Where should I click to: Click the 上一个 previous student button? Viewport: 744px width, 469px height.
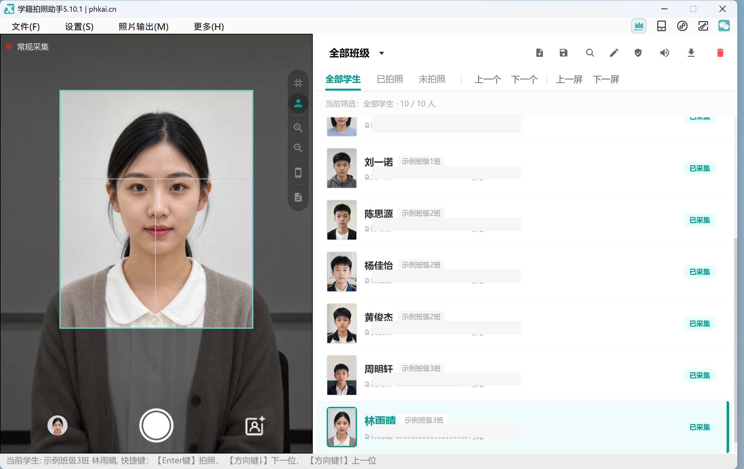click(487, 79)
